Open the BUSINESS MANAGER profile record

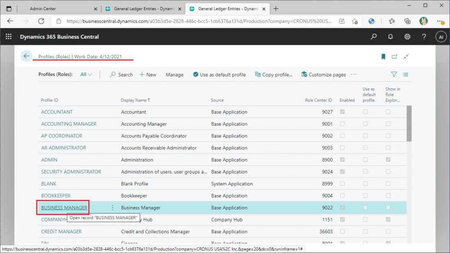click(64, 207)
